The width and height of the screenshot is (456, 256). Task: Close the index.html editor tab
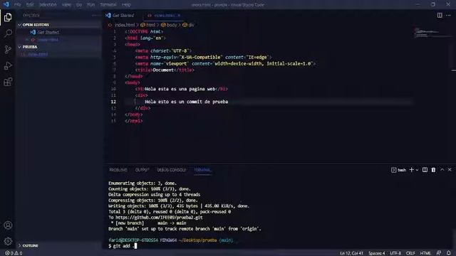(x=179, y=16)
